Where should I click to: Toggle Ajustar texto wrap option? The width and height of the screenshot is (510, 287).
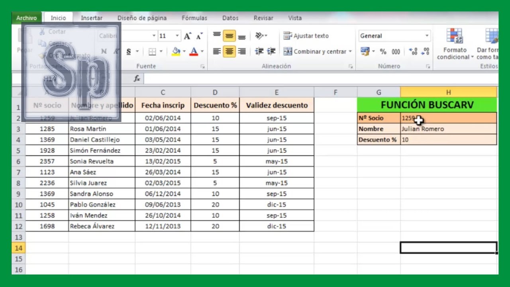306,36
